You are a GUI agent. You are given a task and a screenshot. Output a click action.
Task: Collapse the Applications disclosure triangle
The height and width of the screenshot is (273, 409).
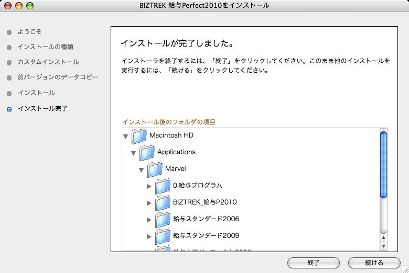point(133,153)
